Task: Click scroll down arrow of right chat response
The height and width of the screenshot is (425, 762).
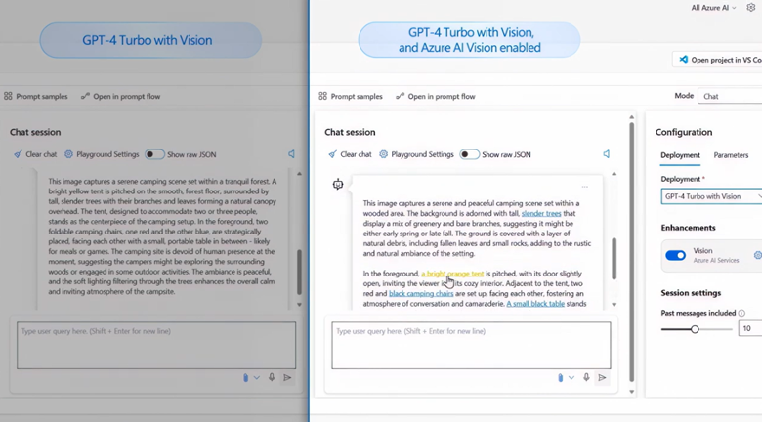Action: (614, 305)
